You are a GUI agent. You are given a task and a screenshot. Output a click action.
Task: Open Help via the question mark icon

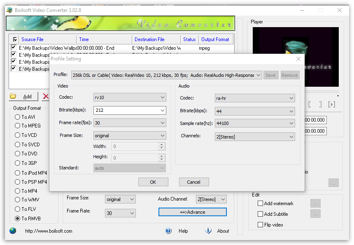(168, 231)
